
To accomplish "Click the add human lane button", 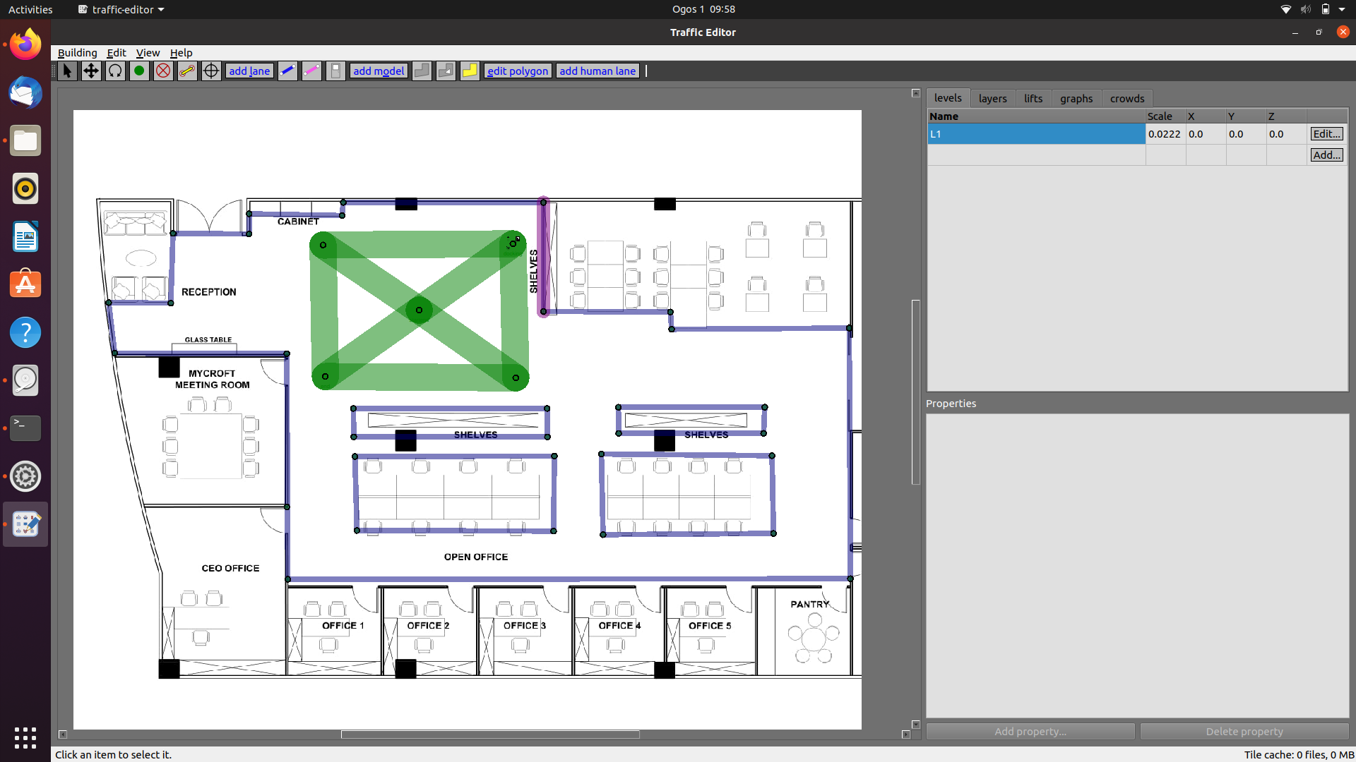I will pyautogui.click(x=597, y=71).
